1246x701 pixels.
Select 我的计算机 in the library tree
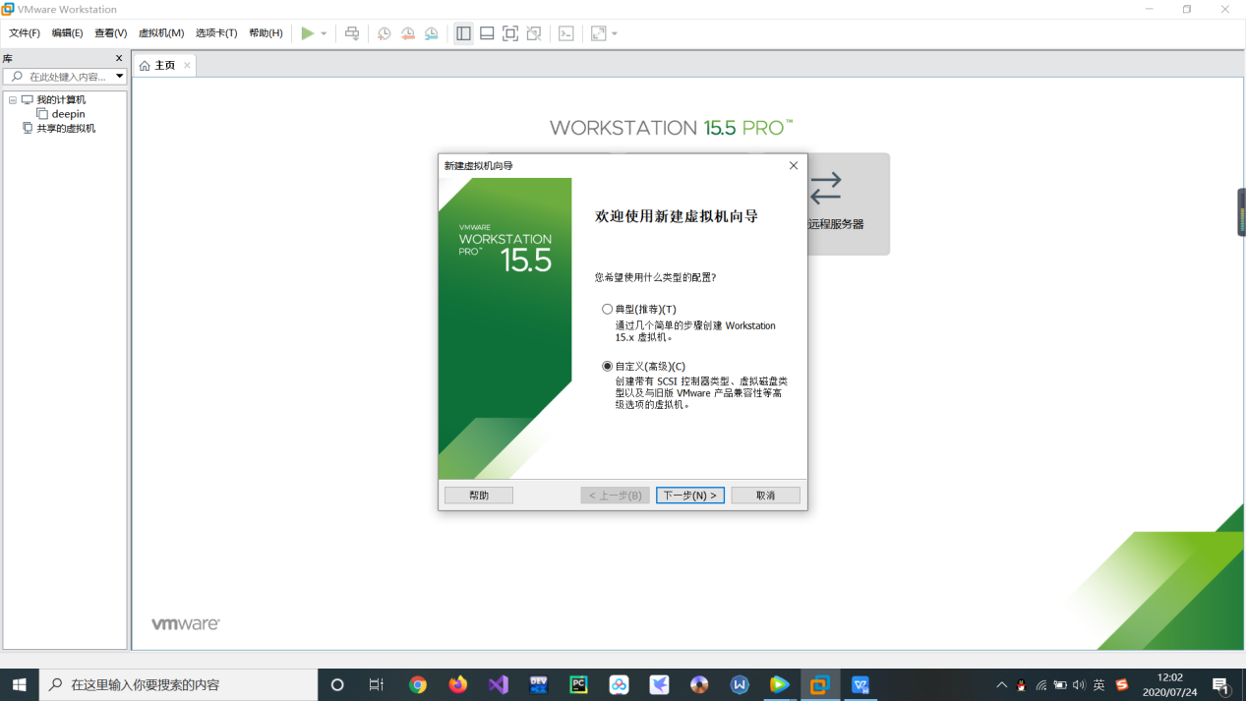[x=61, y=100]
